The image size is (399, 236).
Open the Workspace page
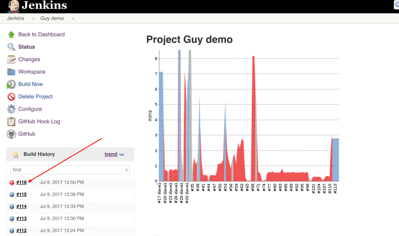coord(32,72)
